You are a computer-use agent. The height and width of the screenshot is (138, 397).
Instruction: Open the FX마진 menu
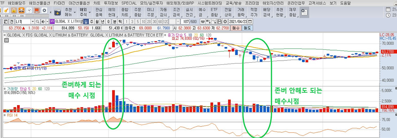60,3
